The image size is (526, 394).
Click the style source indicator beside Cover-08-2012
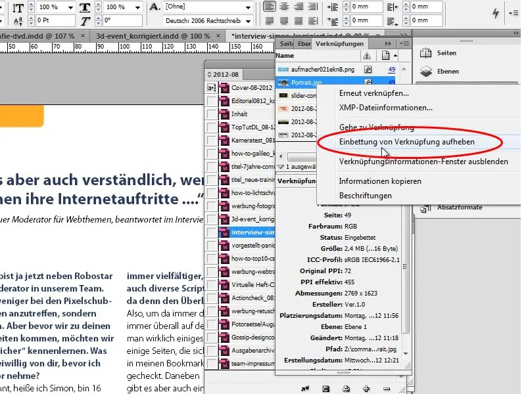211,88
